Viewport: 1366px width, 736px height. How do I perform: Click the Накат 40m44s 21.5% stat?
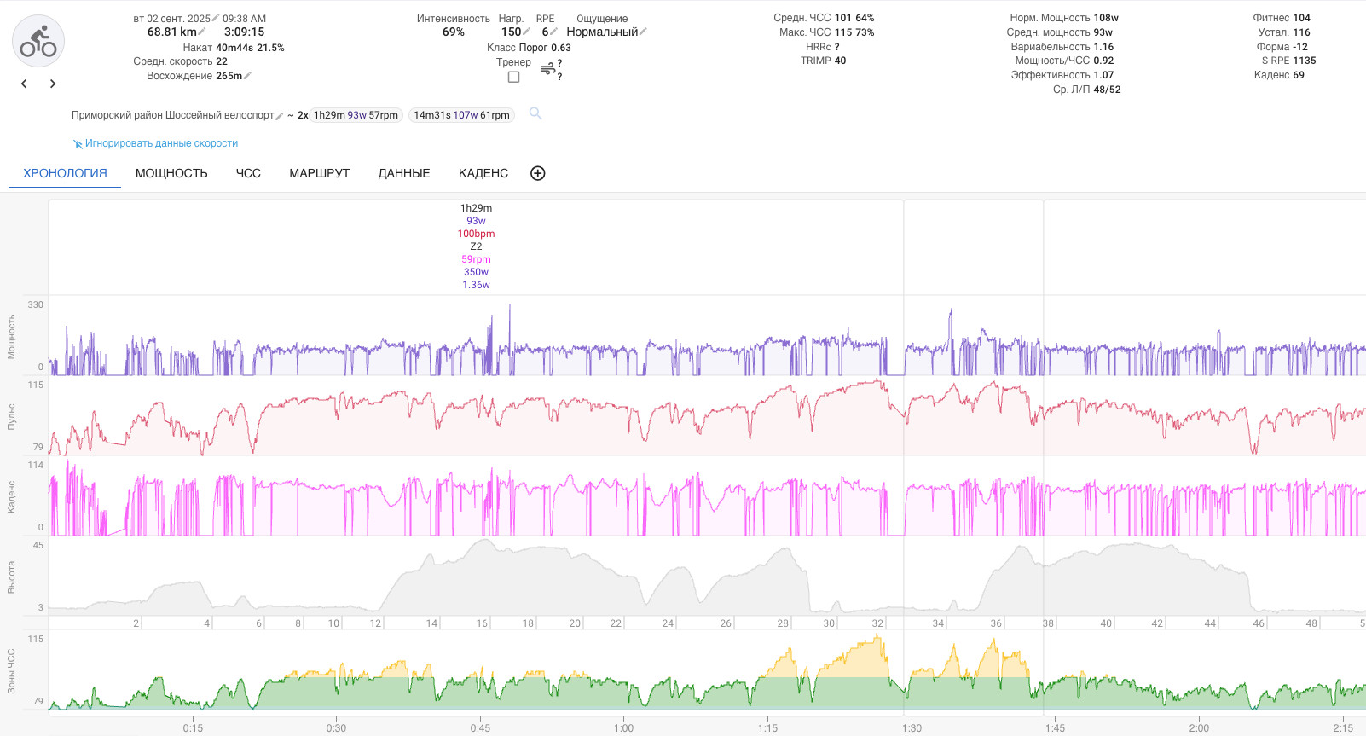[x=234, y=48]
